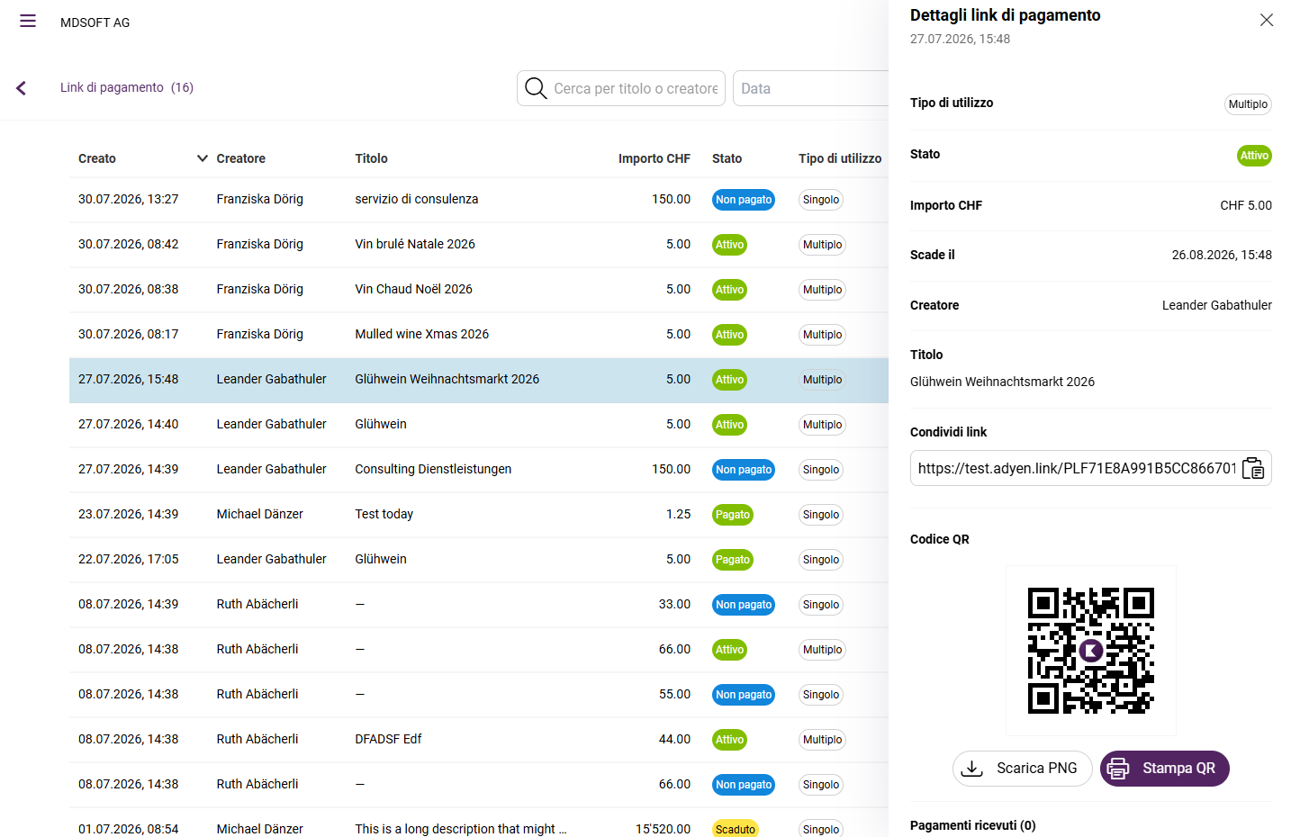Select the share link URL field
Image resolution: width=1291 pixels, height=837 pixels.
[x=1077, y=468]
